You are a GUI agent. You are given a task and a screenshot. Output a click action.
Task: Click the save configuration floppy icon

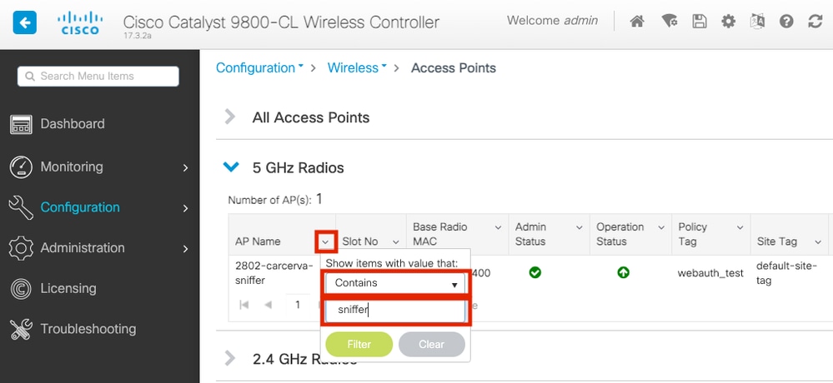(699, 22)
